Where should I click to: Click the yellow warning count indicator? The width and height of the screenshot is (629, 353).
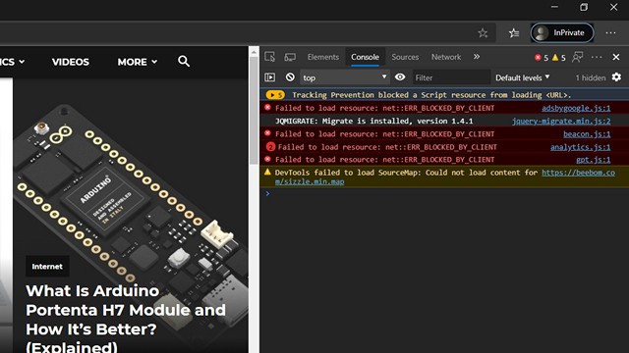559,58
